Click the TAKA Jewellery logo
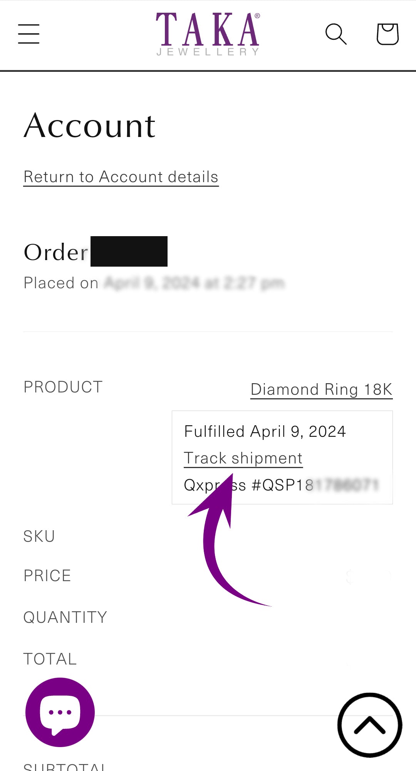416x771 pixels. click(x=208, y=34)
